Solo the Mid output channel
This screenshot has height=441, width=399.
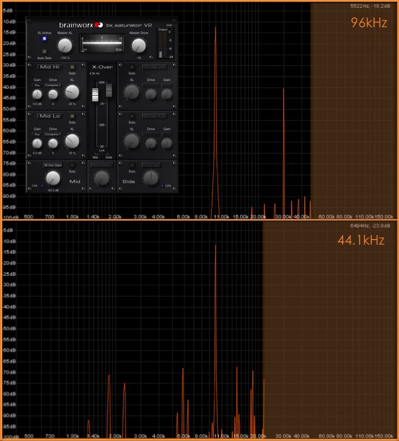pyautogui.click(x=72, y=165)
